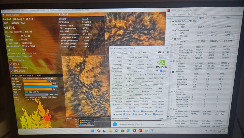Click the GPU temp orange bar in FurMark
The height and width of the screenshot is (138, 244).
coord(36,81)
